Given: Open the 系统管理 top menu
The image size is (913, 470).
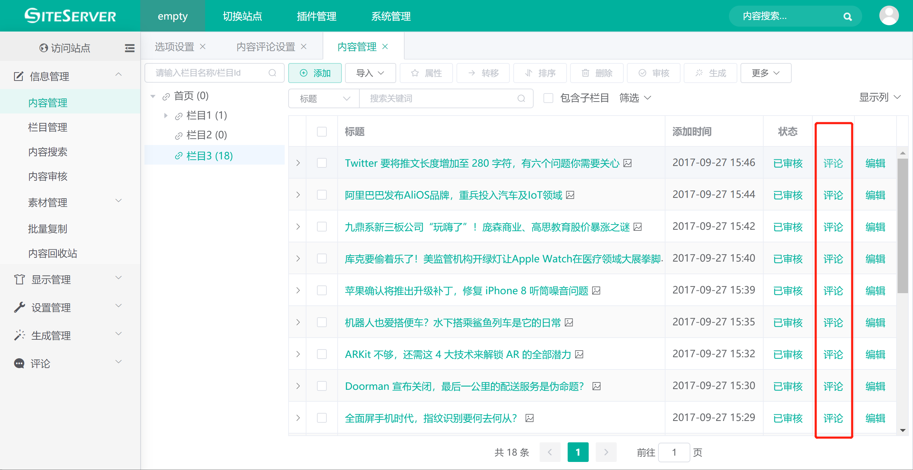Looking at the screenshot, I should [391, 16].
